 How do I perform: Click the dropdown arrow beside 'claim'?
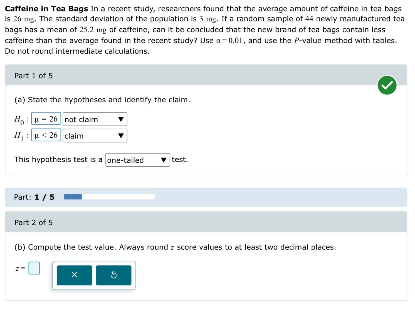(x=121, y=136)
